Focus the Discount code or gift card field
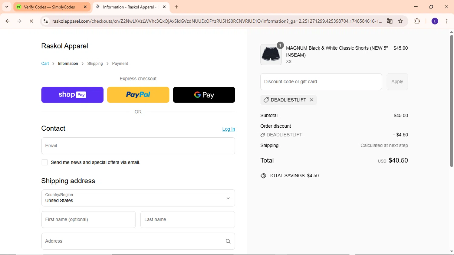The width and height of the screenshot is (454, 255). 321,82
